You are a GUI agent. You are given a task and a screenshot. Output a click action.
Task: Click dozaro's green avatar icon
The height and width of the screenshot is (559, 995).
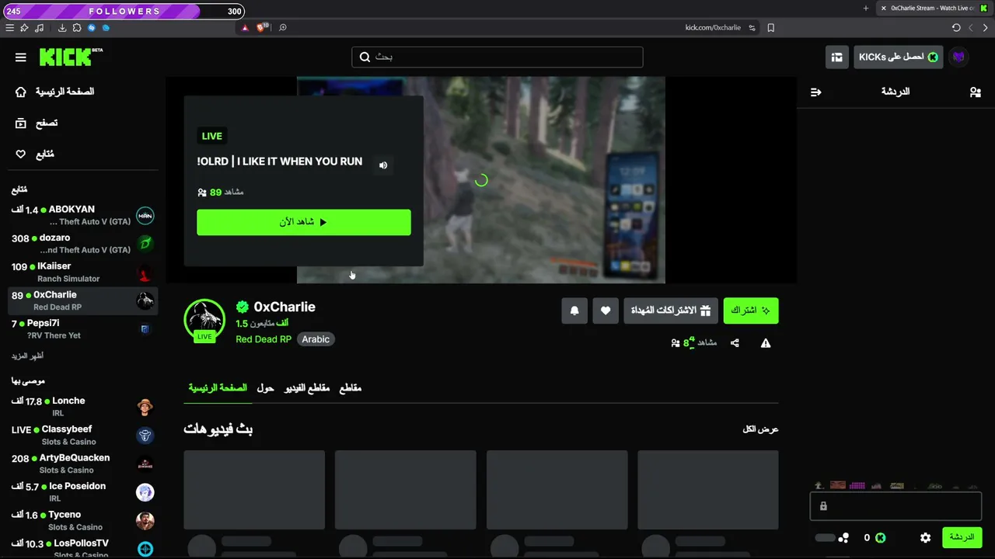coord(145,244)
